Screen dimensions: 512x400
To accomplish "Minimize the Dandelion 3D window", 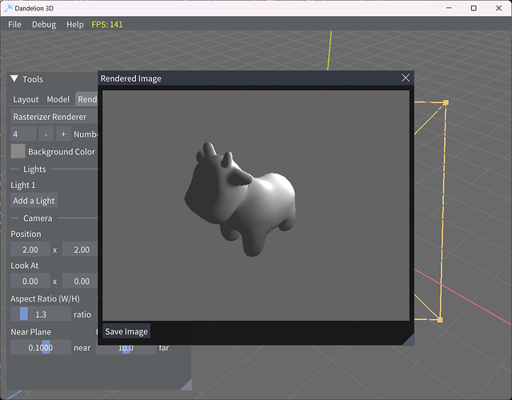I will coord(449,8).
